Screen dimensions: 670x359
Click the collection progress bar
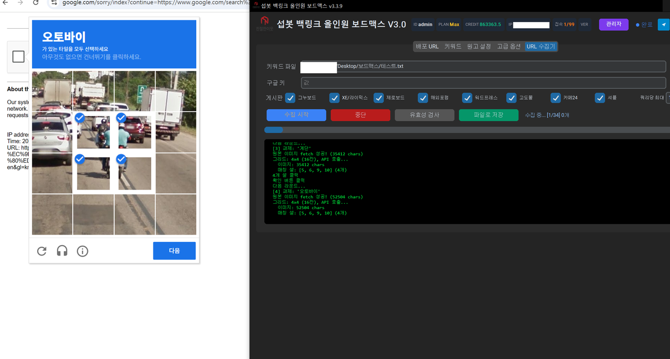pyautogui.click(x=467, y=130)
